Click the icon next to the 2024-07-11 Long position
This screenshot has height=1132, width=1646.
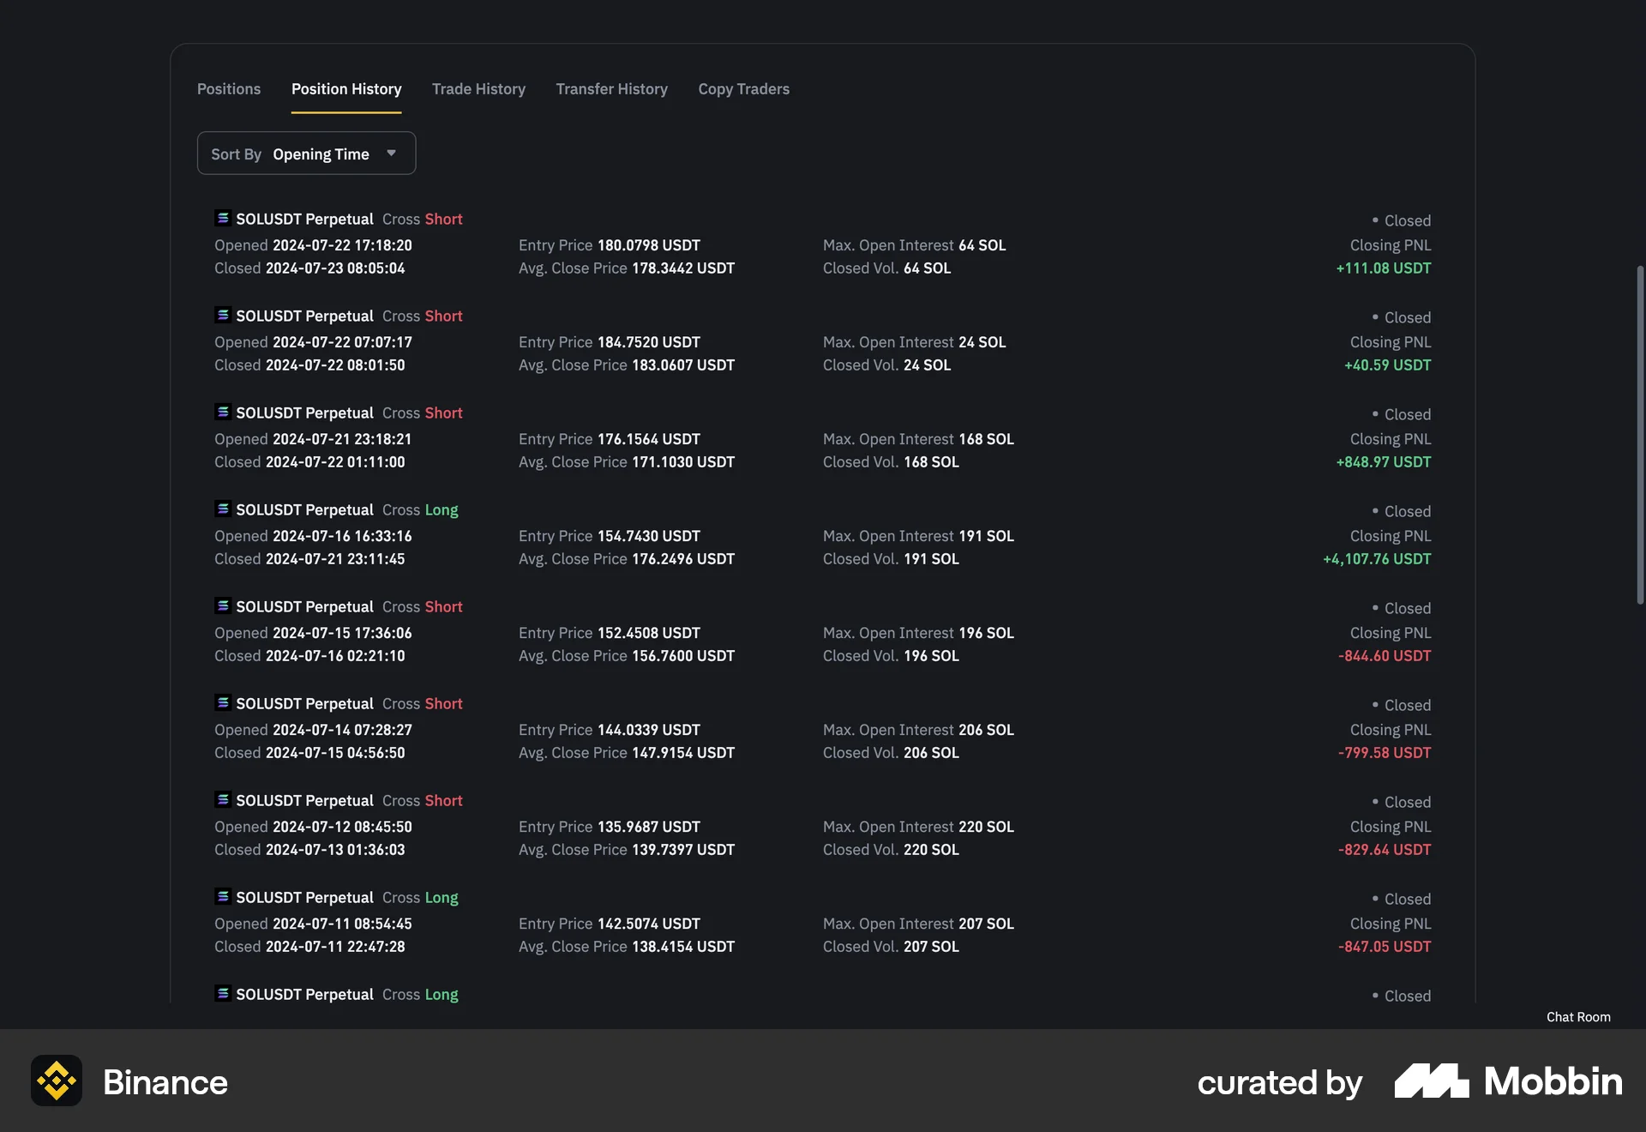tap(223, 896)
